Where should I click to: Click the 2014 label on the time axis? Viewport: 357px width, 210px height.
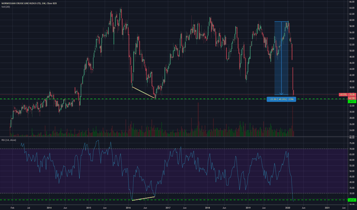(x=49, y=208)
